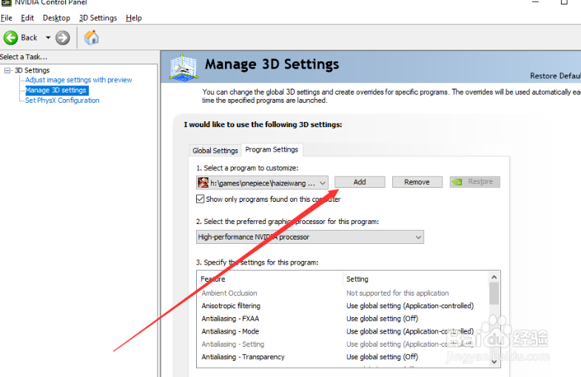Open Back history dropdown arrow
The width and height of the screenshot is (581, 377).
click(48, 38)
